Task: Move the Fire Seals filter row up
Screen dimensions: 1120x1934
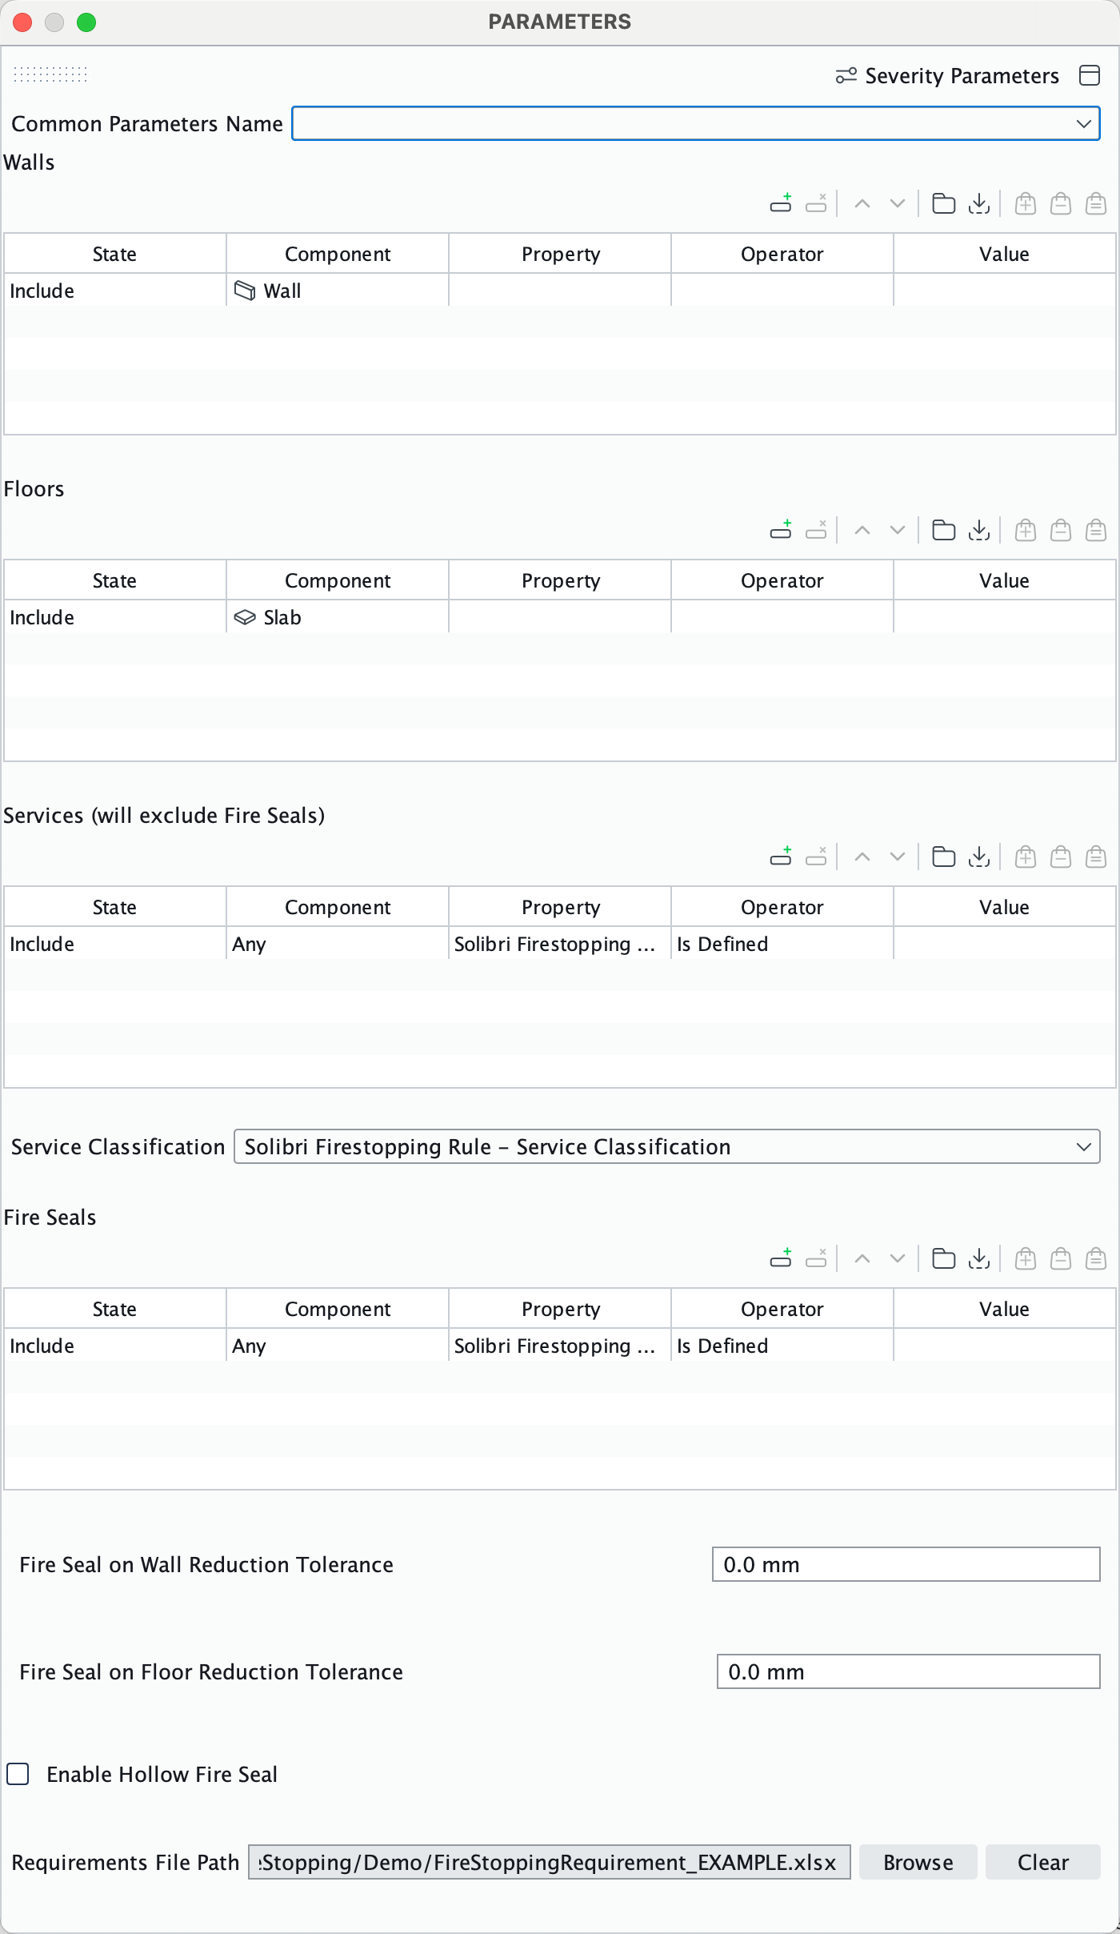Action: click(862, 1258)
